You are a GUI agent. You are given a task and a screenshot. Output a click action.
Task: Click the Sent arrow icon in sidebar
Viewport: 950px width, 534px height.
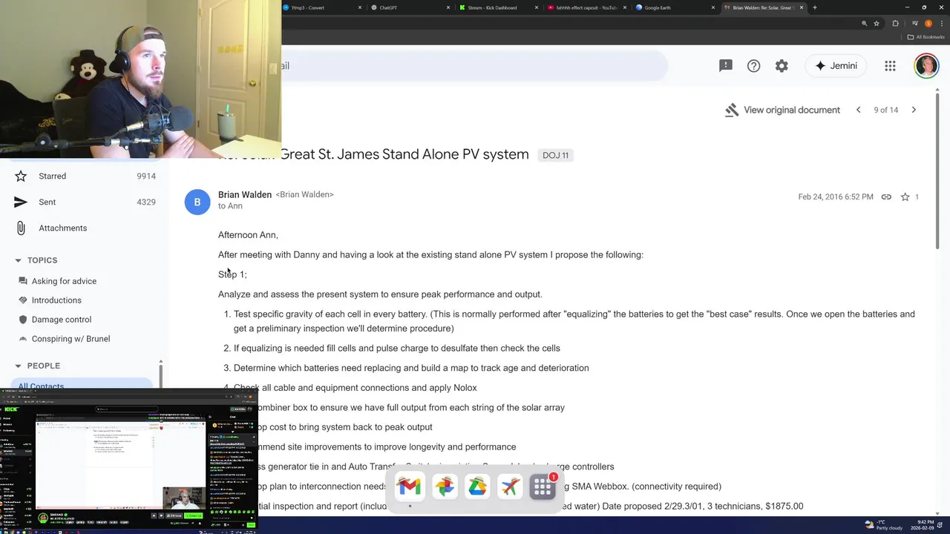21,202
